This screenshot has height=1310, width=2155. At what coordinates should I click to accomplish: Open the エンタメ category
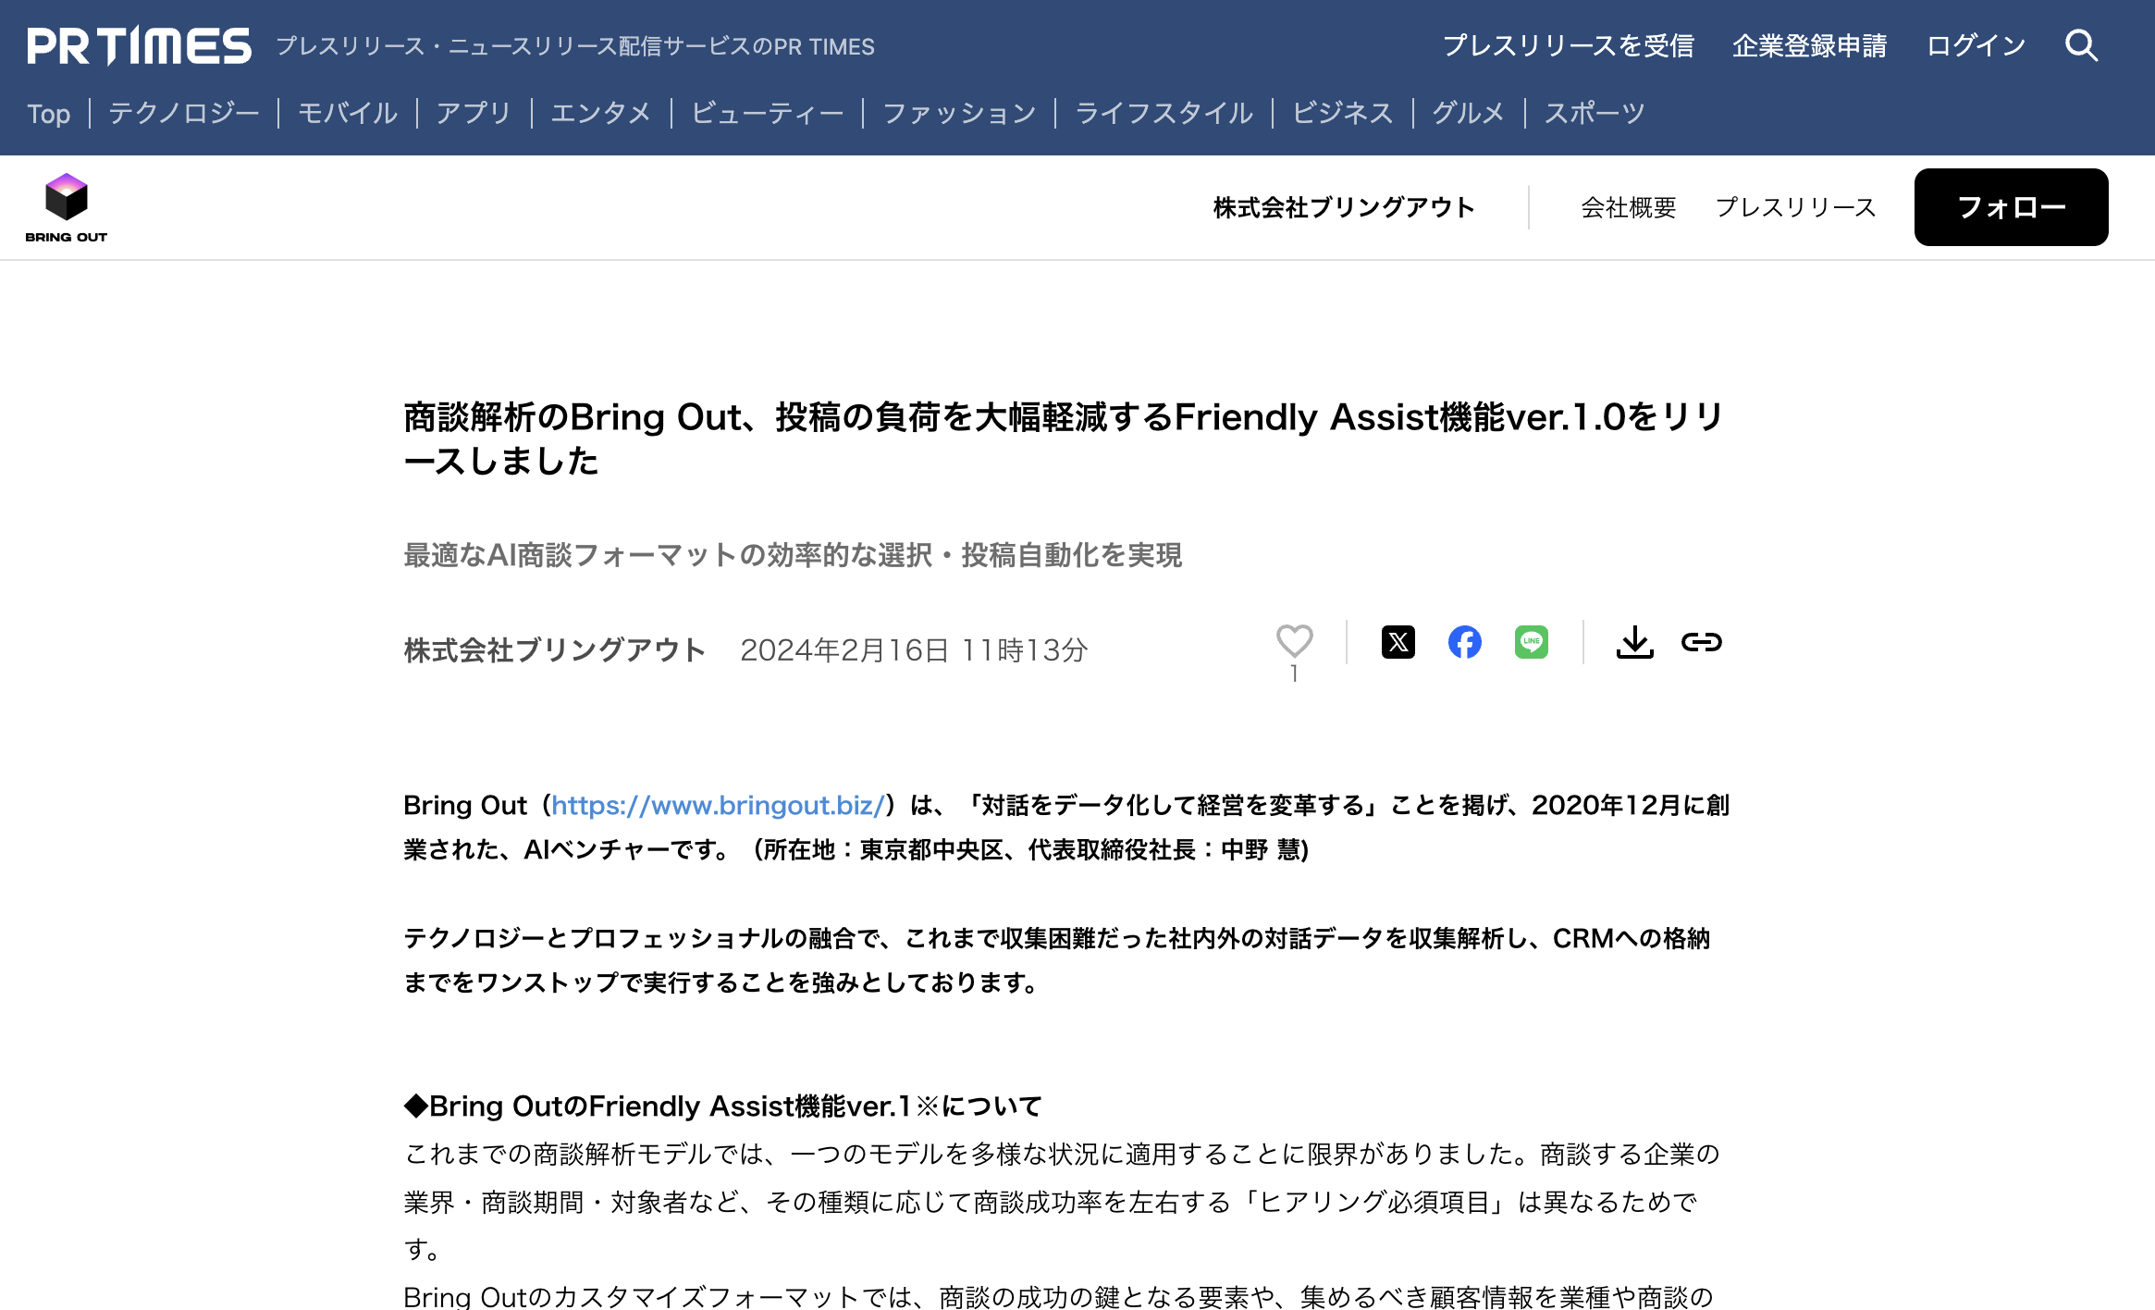601,114
